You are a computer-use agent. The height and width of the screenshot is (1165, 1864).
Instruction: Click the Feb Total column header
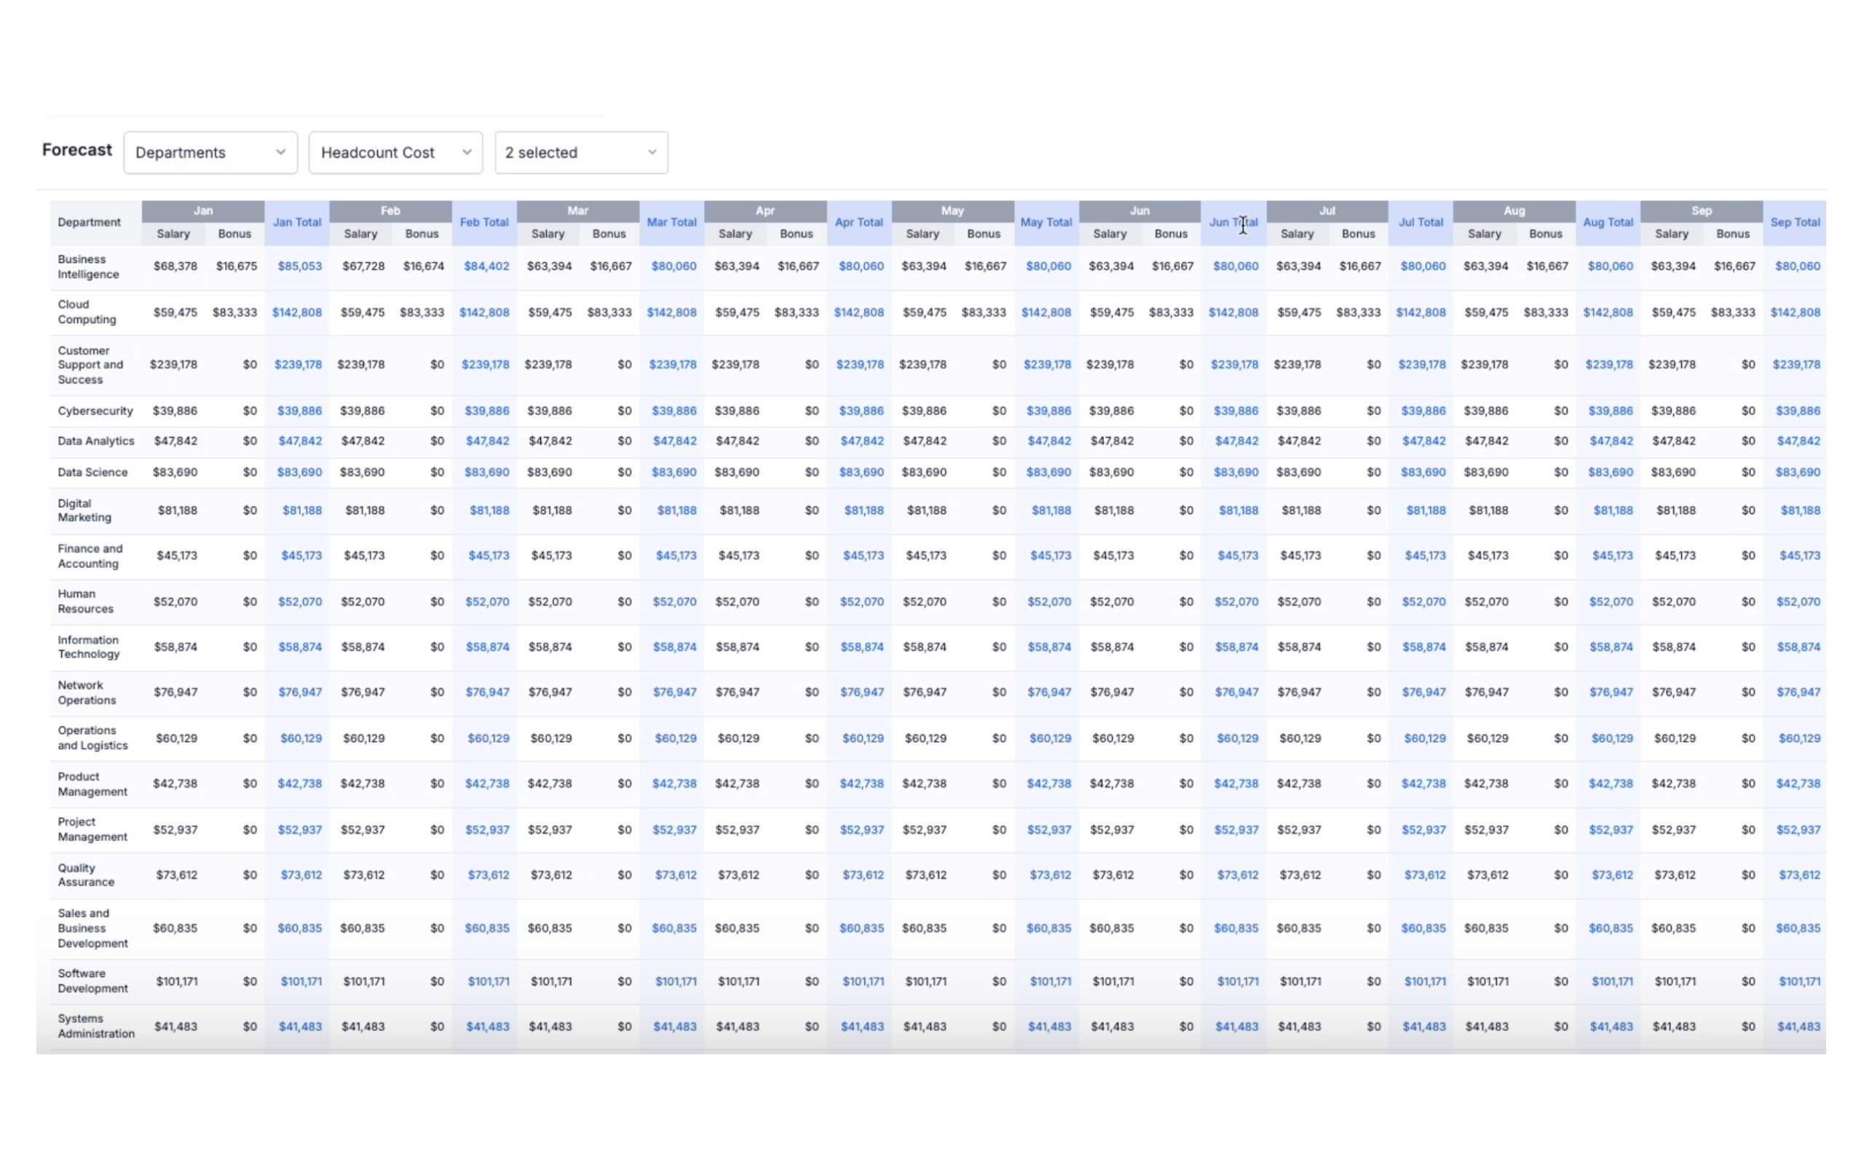coord(484,223)
